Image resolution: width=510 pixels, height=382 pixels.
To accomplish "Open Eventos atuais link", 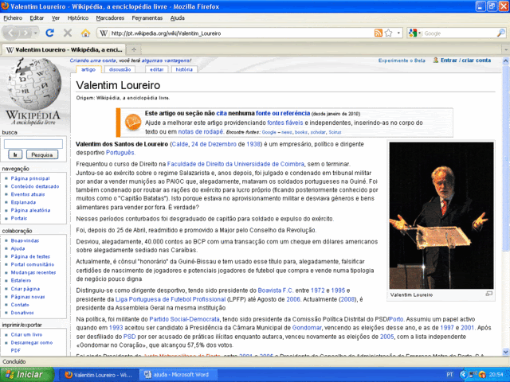I will [28, 194].
